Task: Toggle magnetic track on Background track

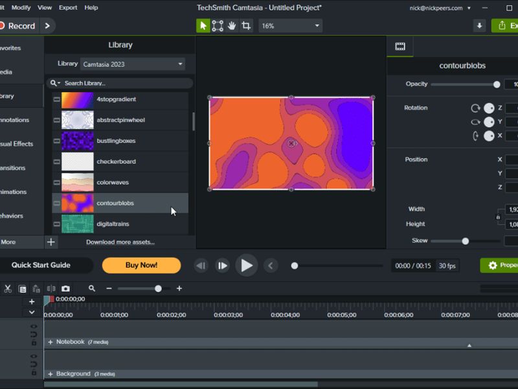Action: (34, 364)
